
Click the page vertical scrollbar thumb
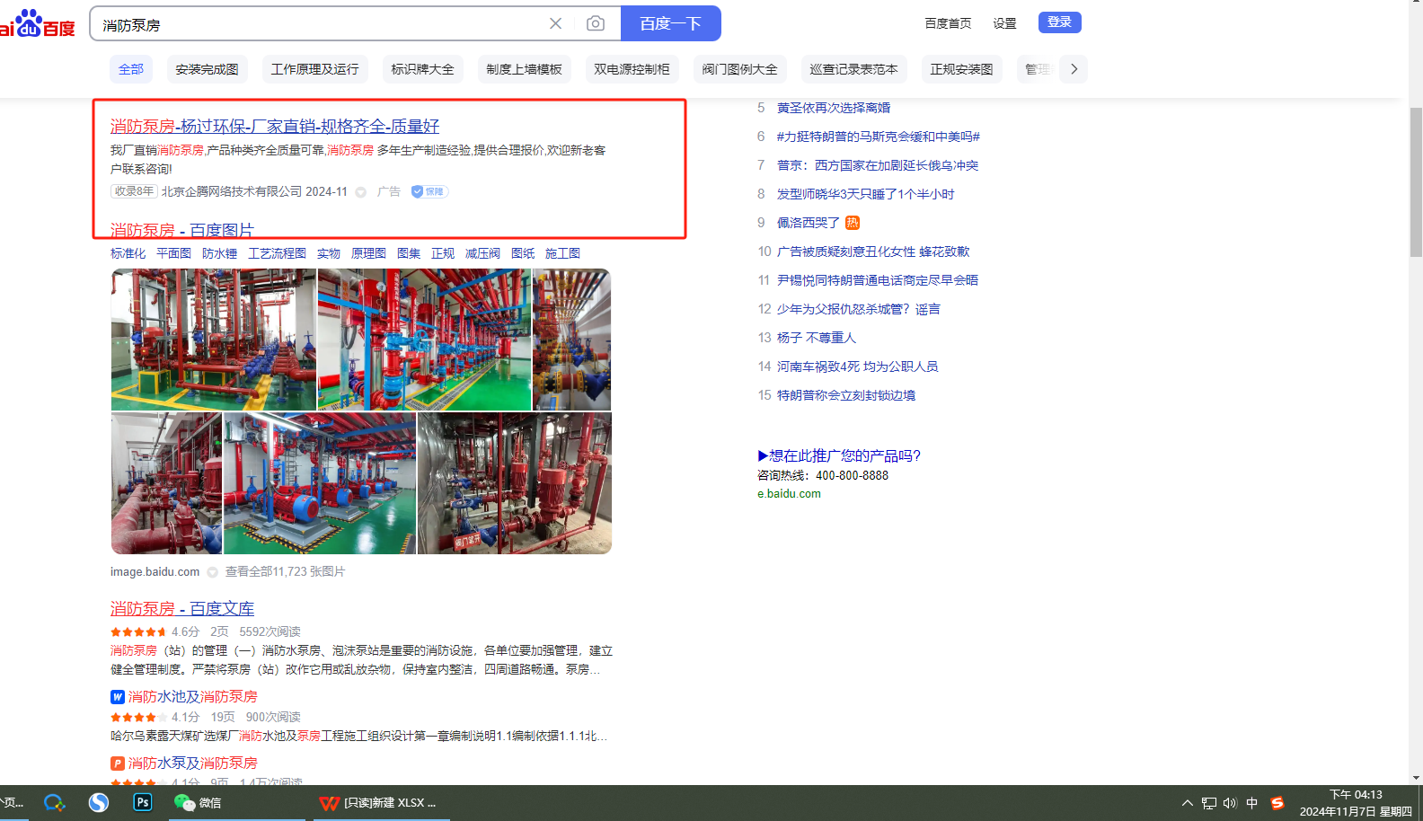point(1416,181)
